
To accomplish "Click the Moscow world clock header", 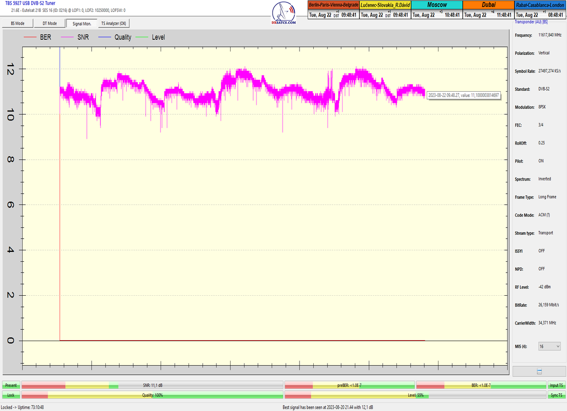I will click(437, 5).
